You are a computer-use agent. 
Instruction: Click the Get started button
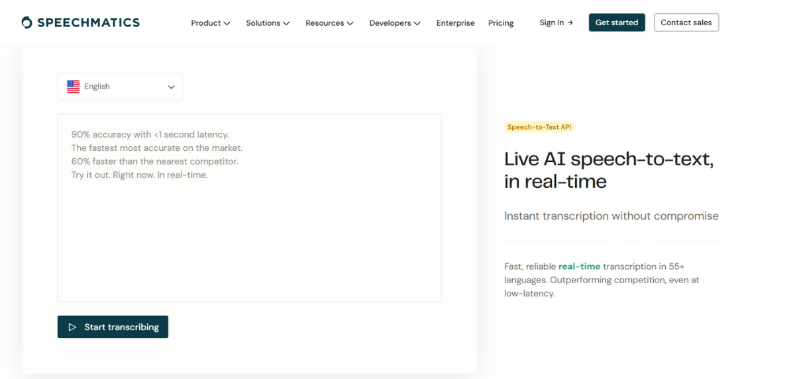click(617, 22)
